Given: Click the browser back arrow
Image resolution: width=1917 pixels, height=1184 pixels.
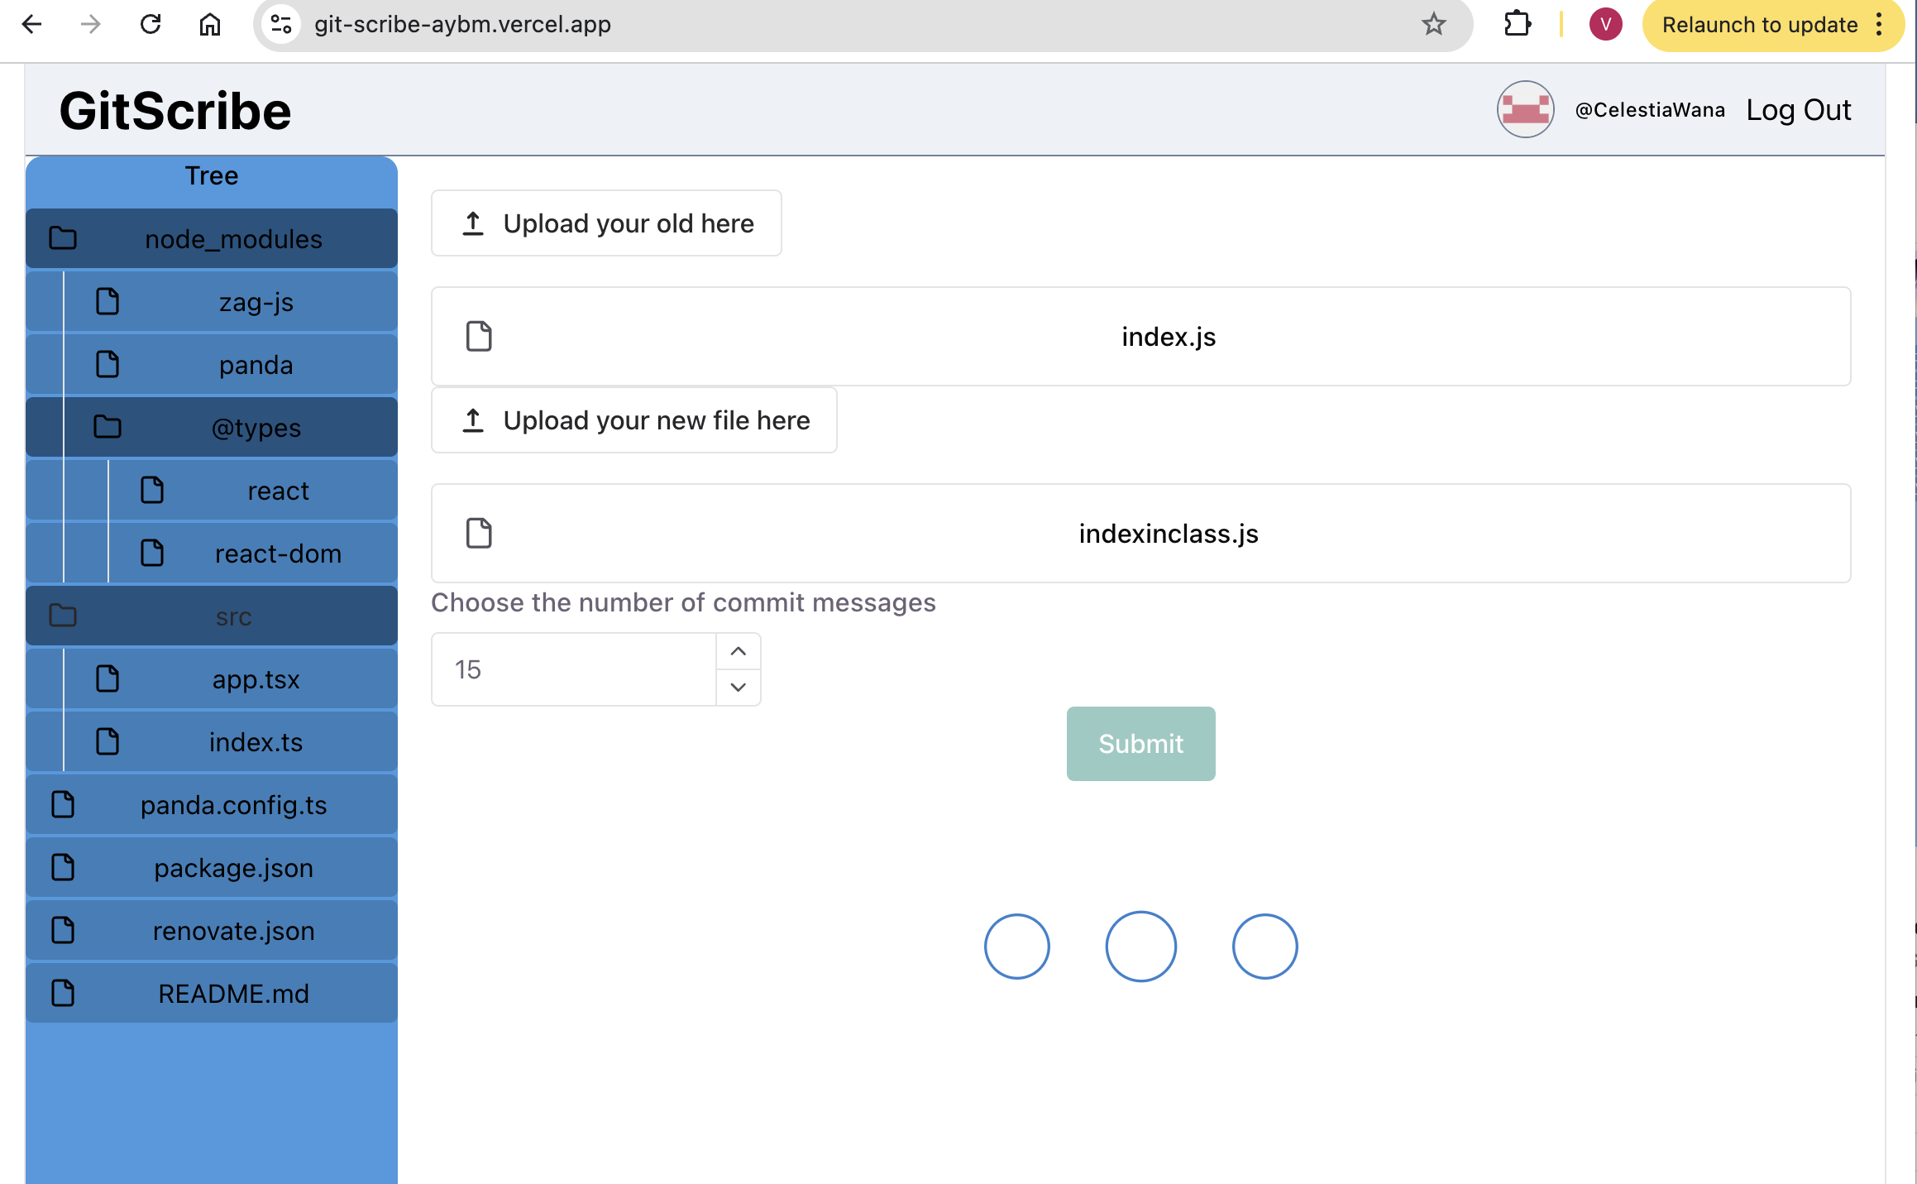Looking at the screenshot, I should pyautogui.click(x=31, y=25).
